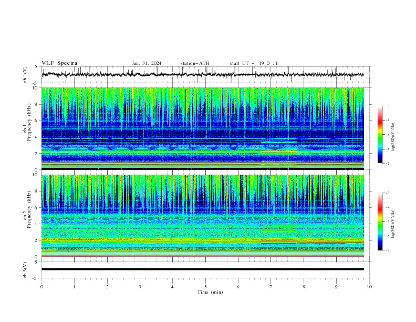Click the ch.2 PSD color bar

380,222
